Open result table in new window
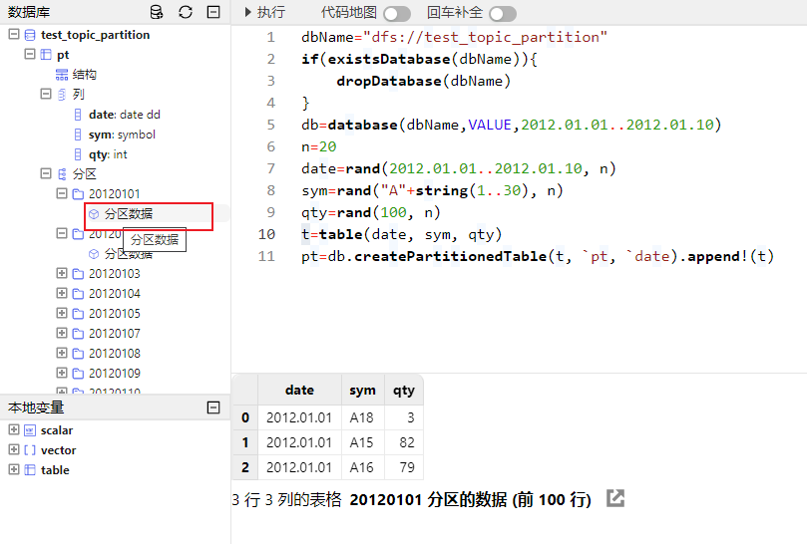 [x=615, y=498]
